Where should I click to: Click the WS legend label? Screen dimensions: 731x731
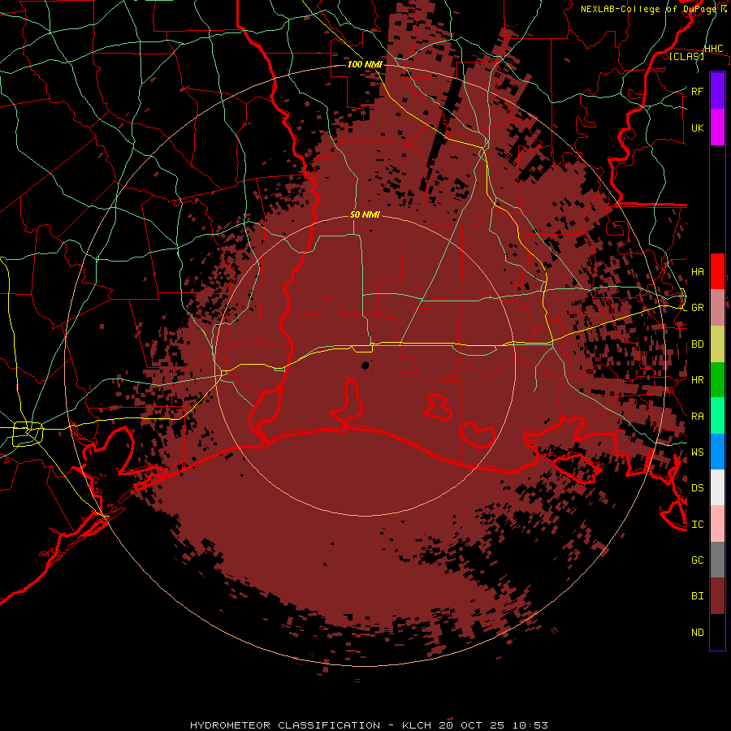698,452
